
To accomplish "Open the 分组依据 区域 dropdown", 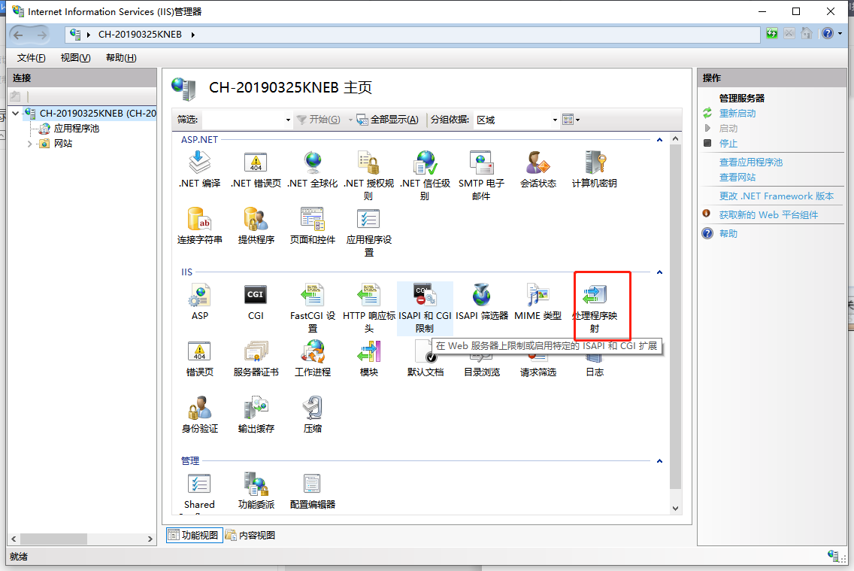I will coord(554,119).
